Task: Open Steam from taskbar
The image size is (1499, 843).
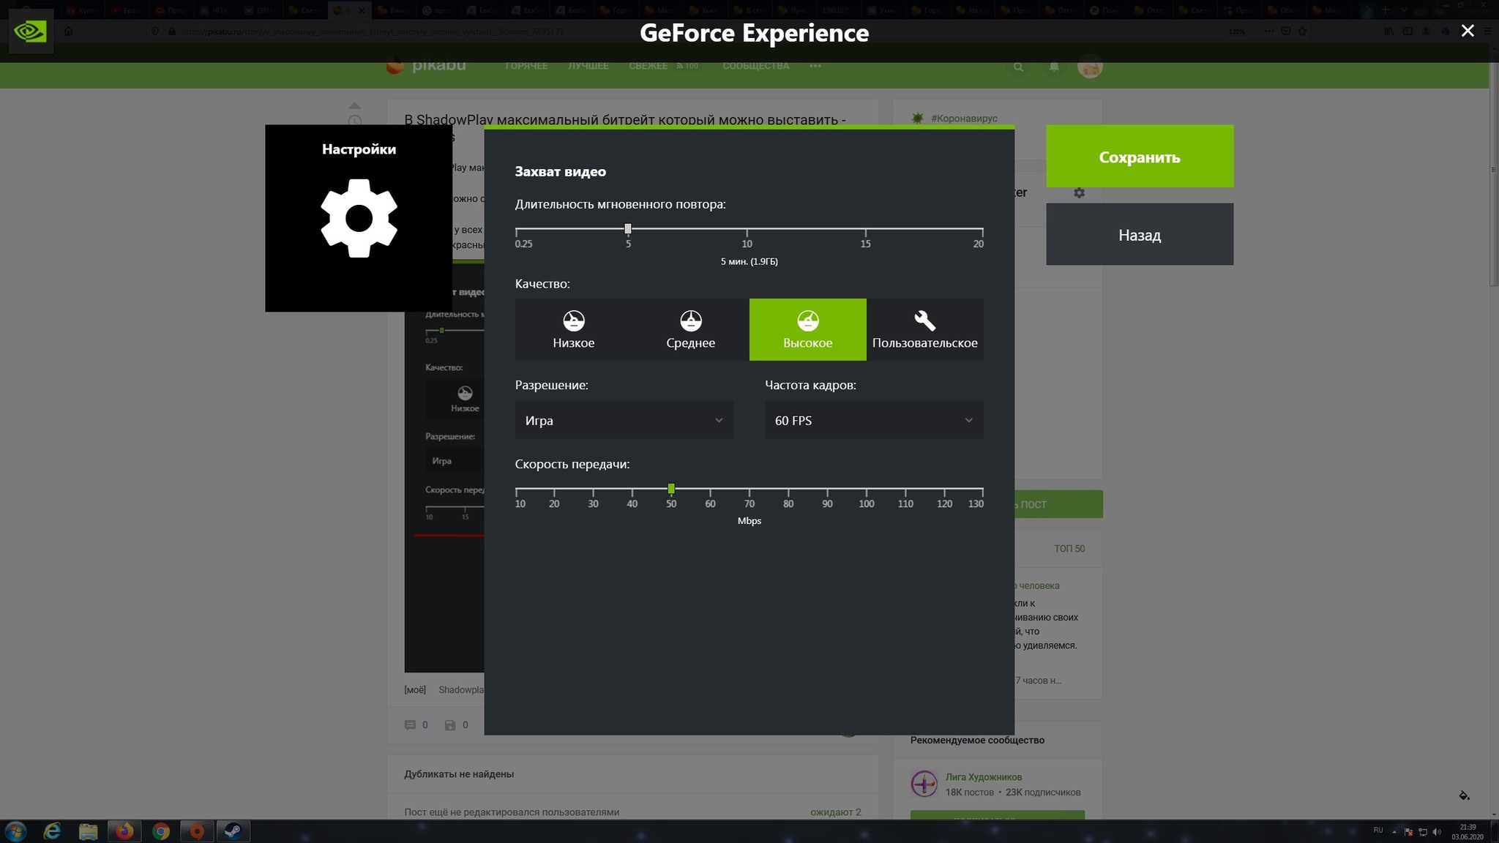Action: [233, 831]
